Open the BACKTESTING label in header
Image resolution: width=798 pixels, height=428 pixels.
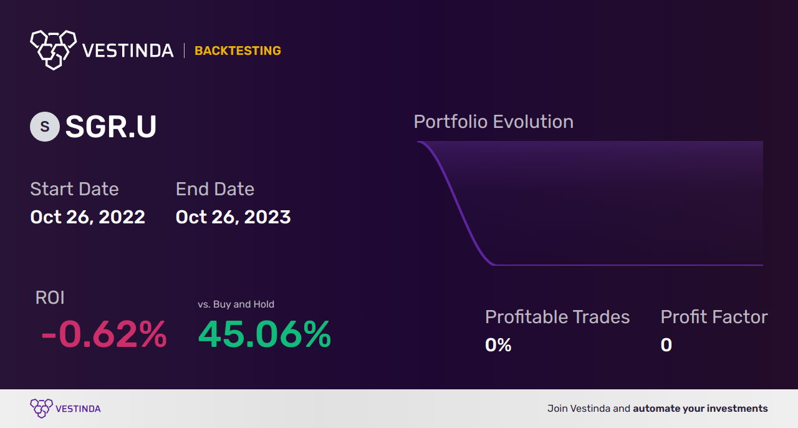pos(238,51)
